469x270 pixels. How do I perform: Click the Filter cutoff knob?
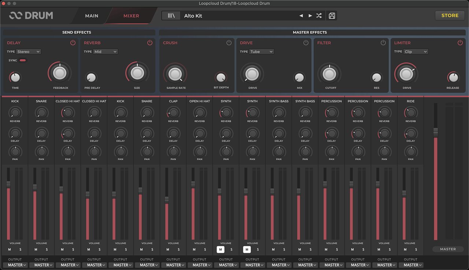(x=329, y=74)
